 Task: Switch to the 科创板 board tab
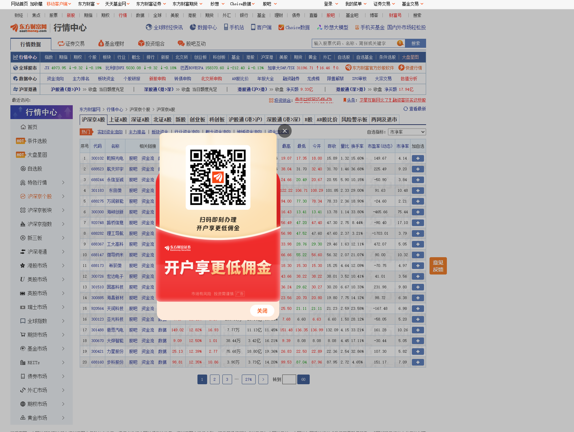pos(217,119)
